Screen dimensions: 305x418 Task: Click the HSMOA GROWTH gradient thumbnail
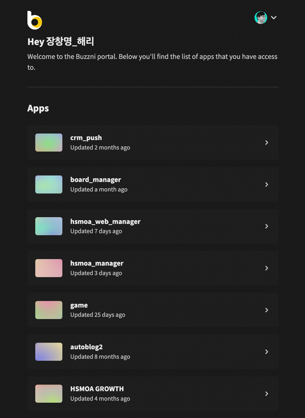point(49,394)
